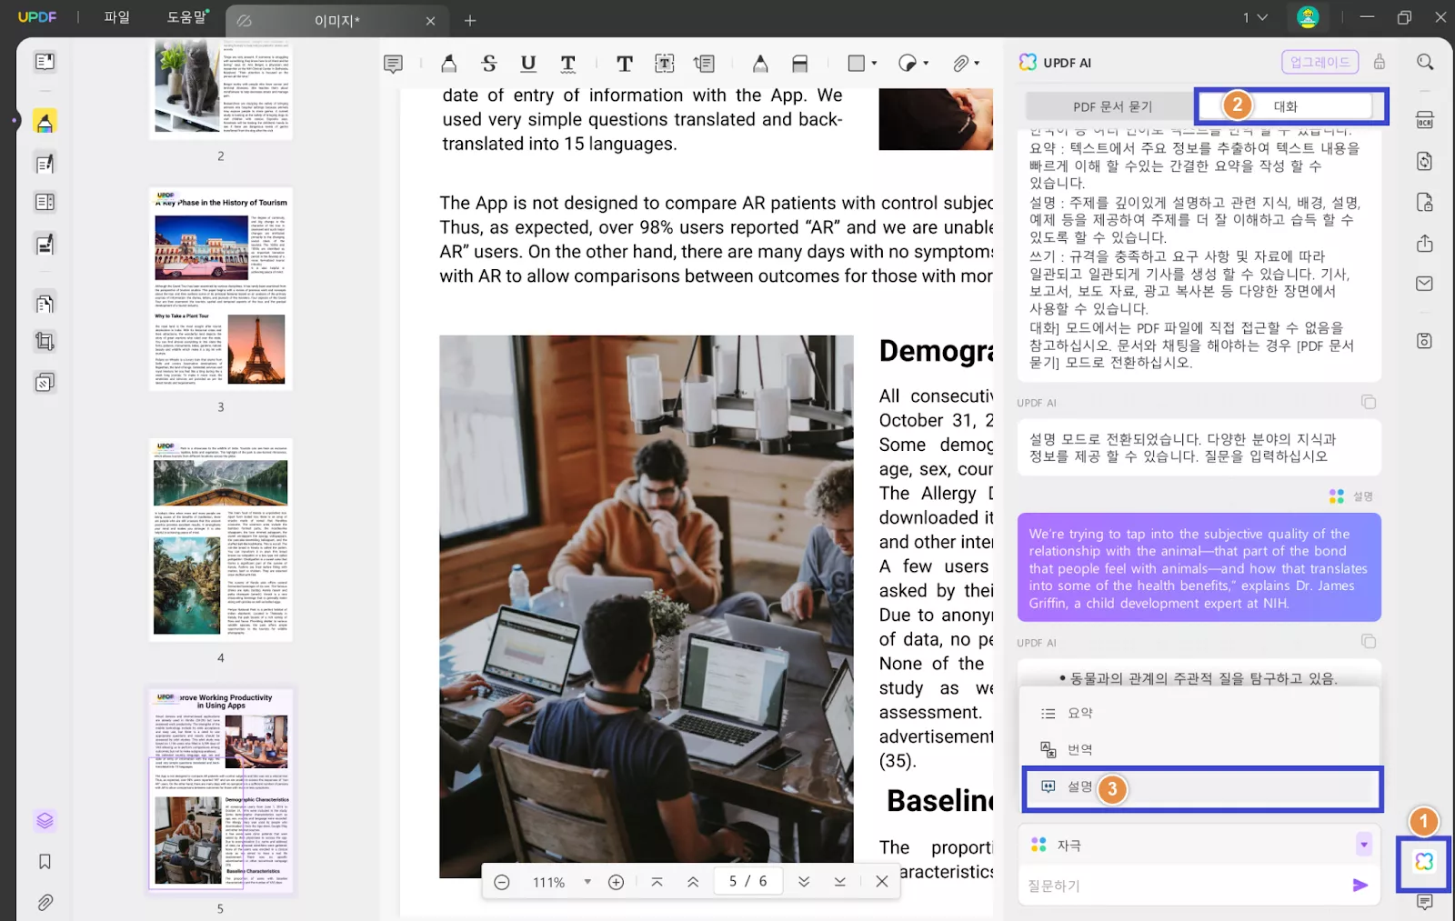Select the squiggly underline text tool

(x=568, y=64)
